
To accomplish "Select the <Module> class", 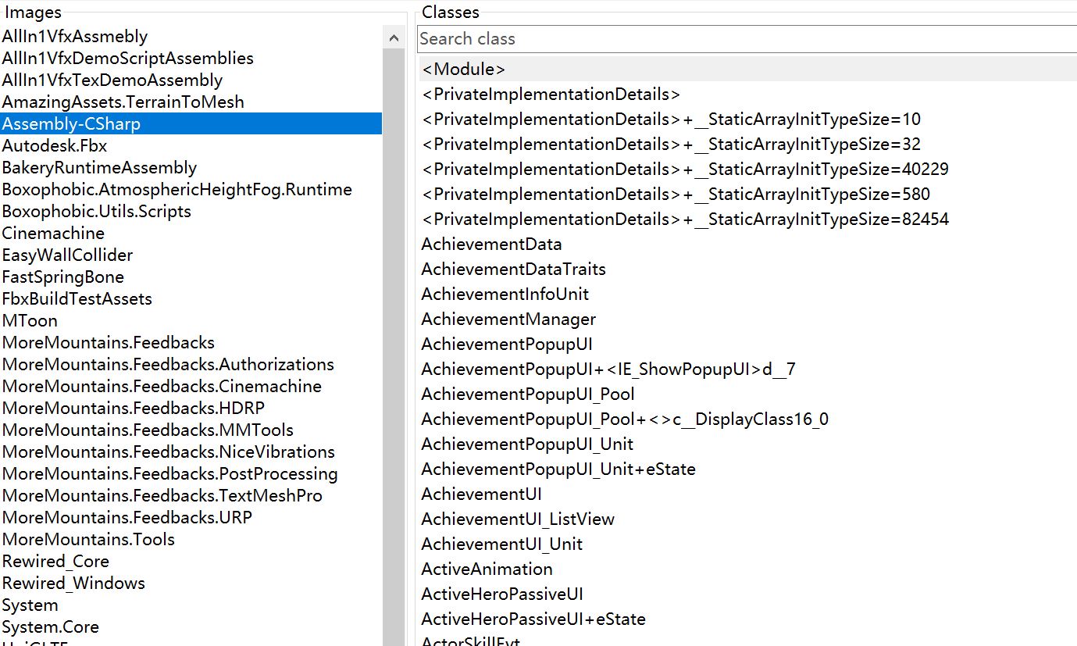I will click(748, 69).
